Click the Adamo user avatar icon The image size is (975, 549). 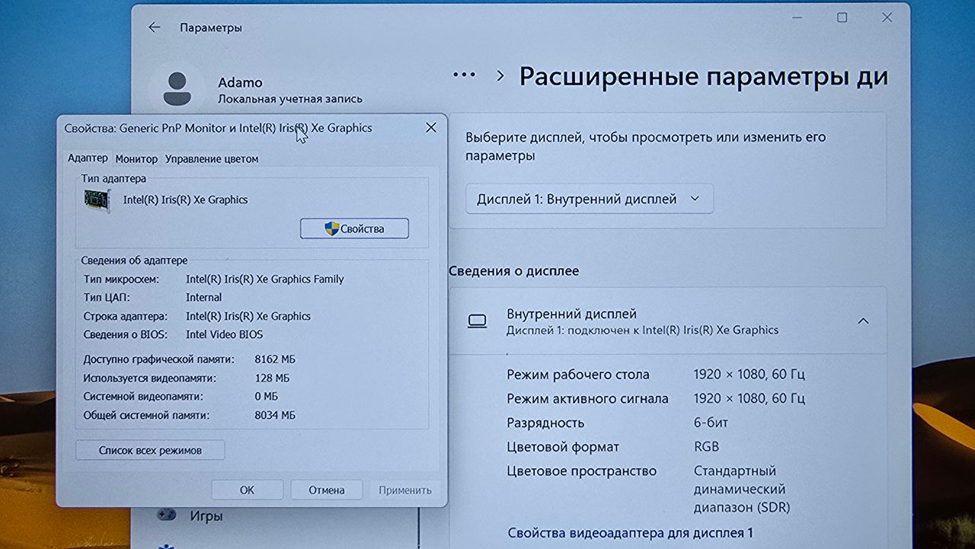[x=177, y=88]
